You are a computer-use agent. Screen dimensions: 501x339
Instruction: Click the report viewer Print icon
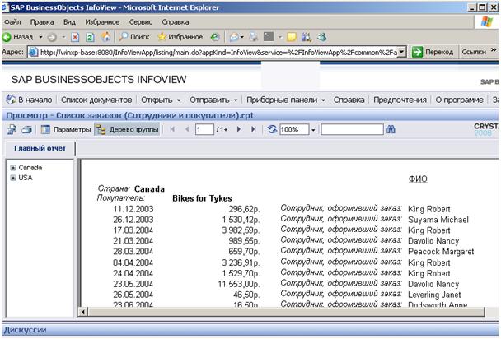tap(27, 129)
